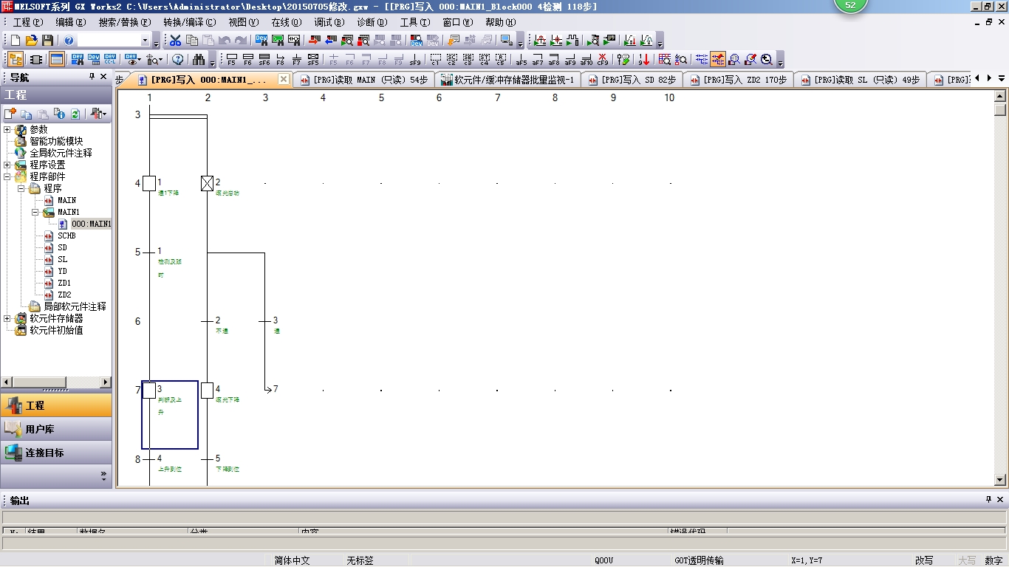Click the Read from PLC blue arrow icon
This screenshot has height=567, width=1009.
point(331,41)
